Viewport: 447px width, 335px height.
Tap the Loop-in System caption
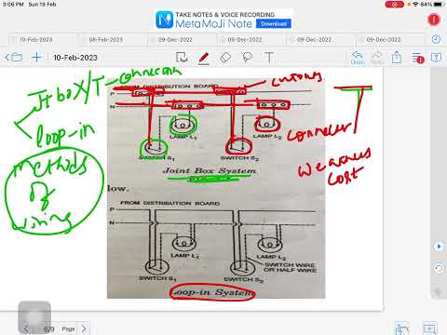tap(212, 292)
